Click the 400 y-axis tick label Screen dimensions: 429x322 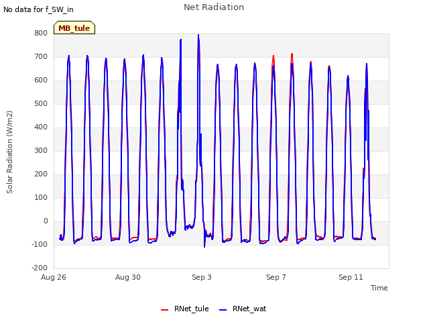pyautogui.click(x=41, y=127)
